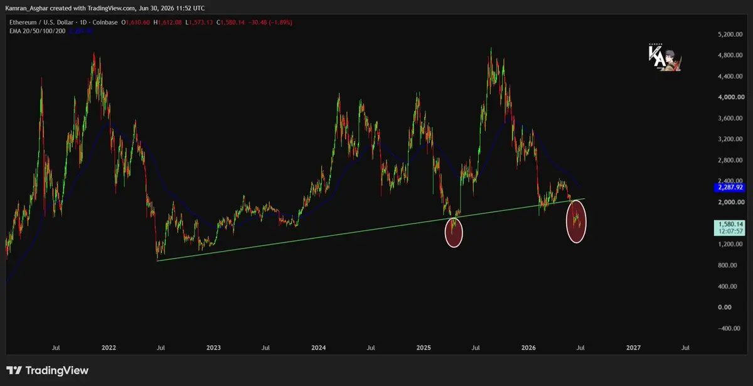Select the ellipse drawing near Jul 2026 candles
Screen dimensions: 753x386
576,221
